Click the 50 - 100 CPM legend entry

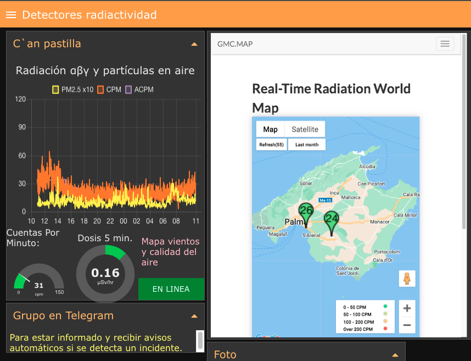tap(365, 314)
